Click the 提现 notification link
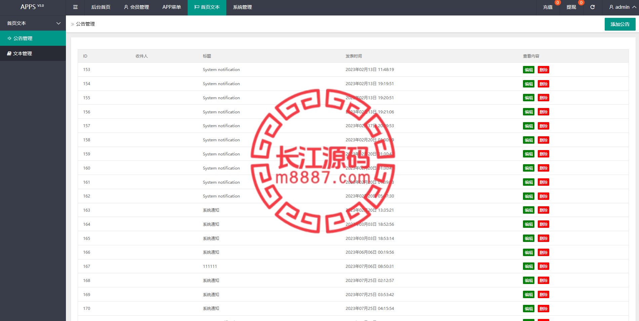This screenshot has height=321, width=639. click(571, 7)
